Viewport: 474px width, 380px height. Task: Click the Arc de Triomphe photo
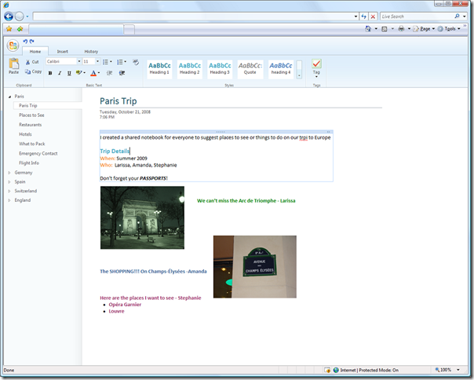pyautogui.click(x=142, y=217)
